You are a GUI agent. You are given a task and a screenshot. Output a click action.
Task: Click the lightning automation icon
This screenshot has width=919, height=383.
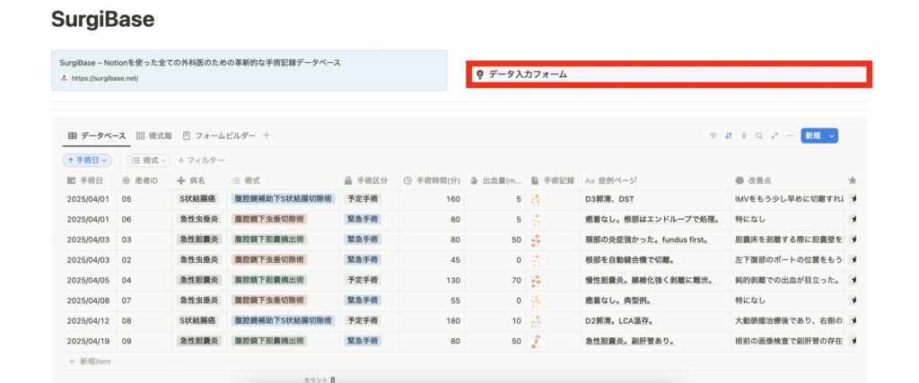tap(744, 135)
